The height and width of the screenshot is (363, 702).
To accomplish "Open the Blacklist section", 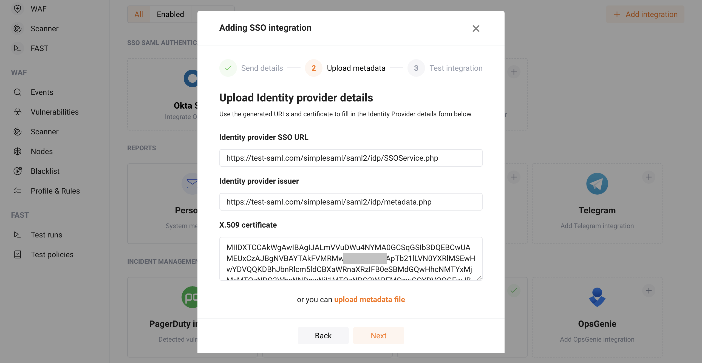I will click(x=45, y=171).
